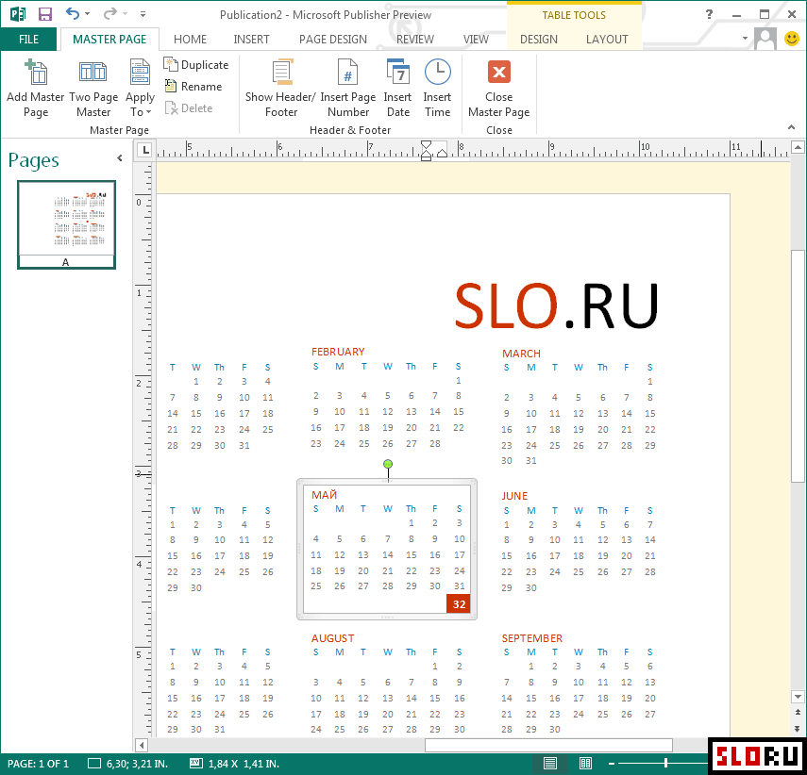
Task: Select master page A thumbnail
Action: (66, 224)
